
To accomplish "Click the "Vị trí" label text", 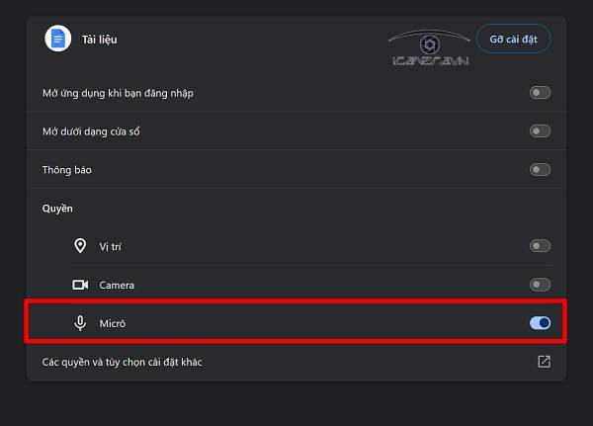I will click(x=110, y=246).
